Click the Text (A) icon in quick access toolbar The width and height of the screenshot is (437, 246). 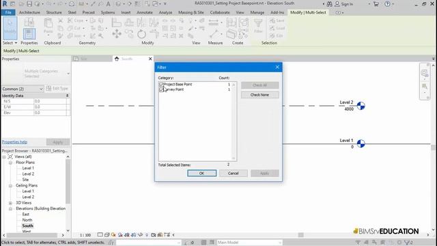click(108, 4)
